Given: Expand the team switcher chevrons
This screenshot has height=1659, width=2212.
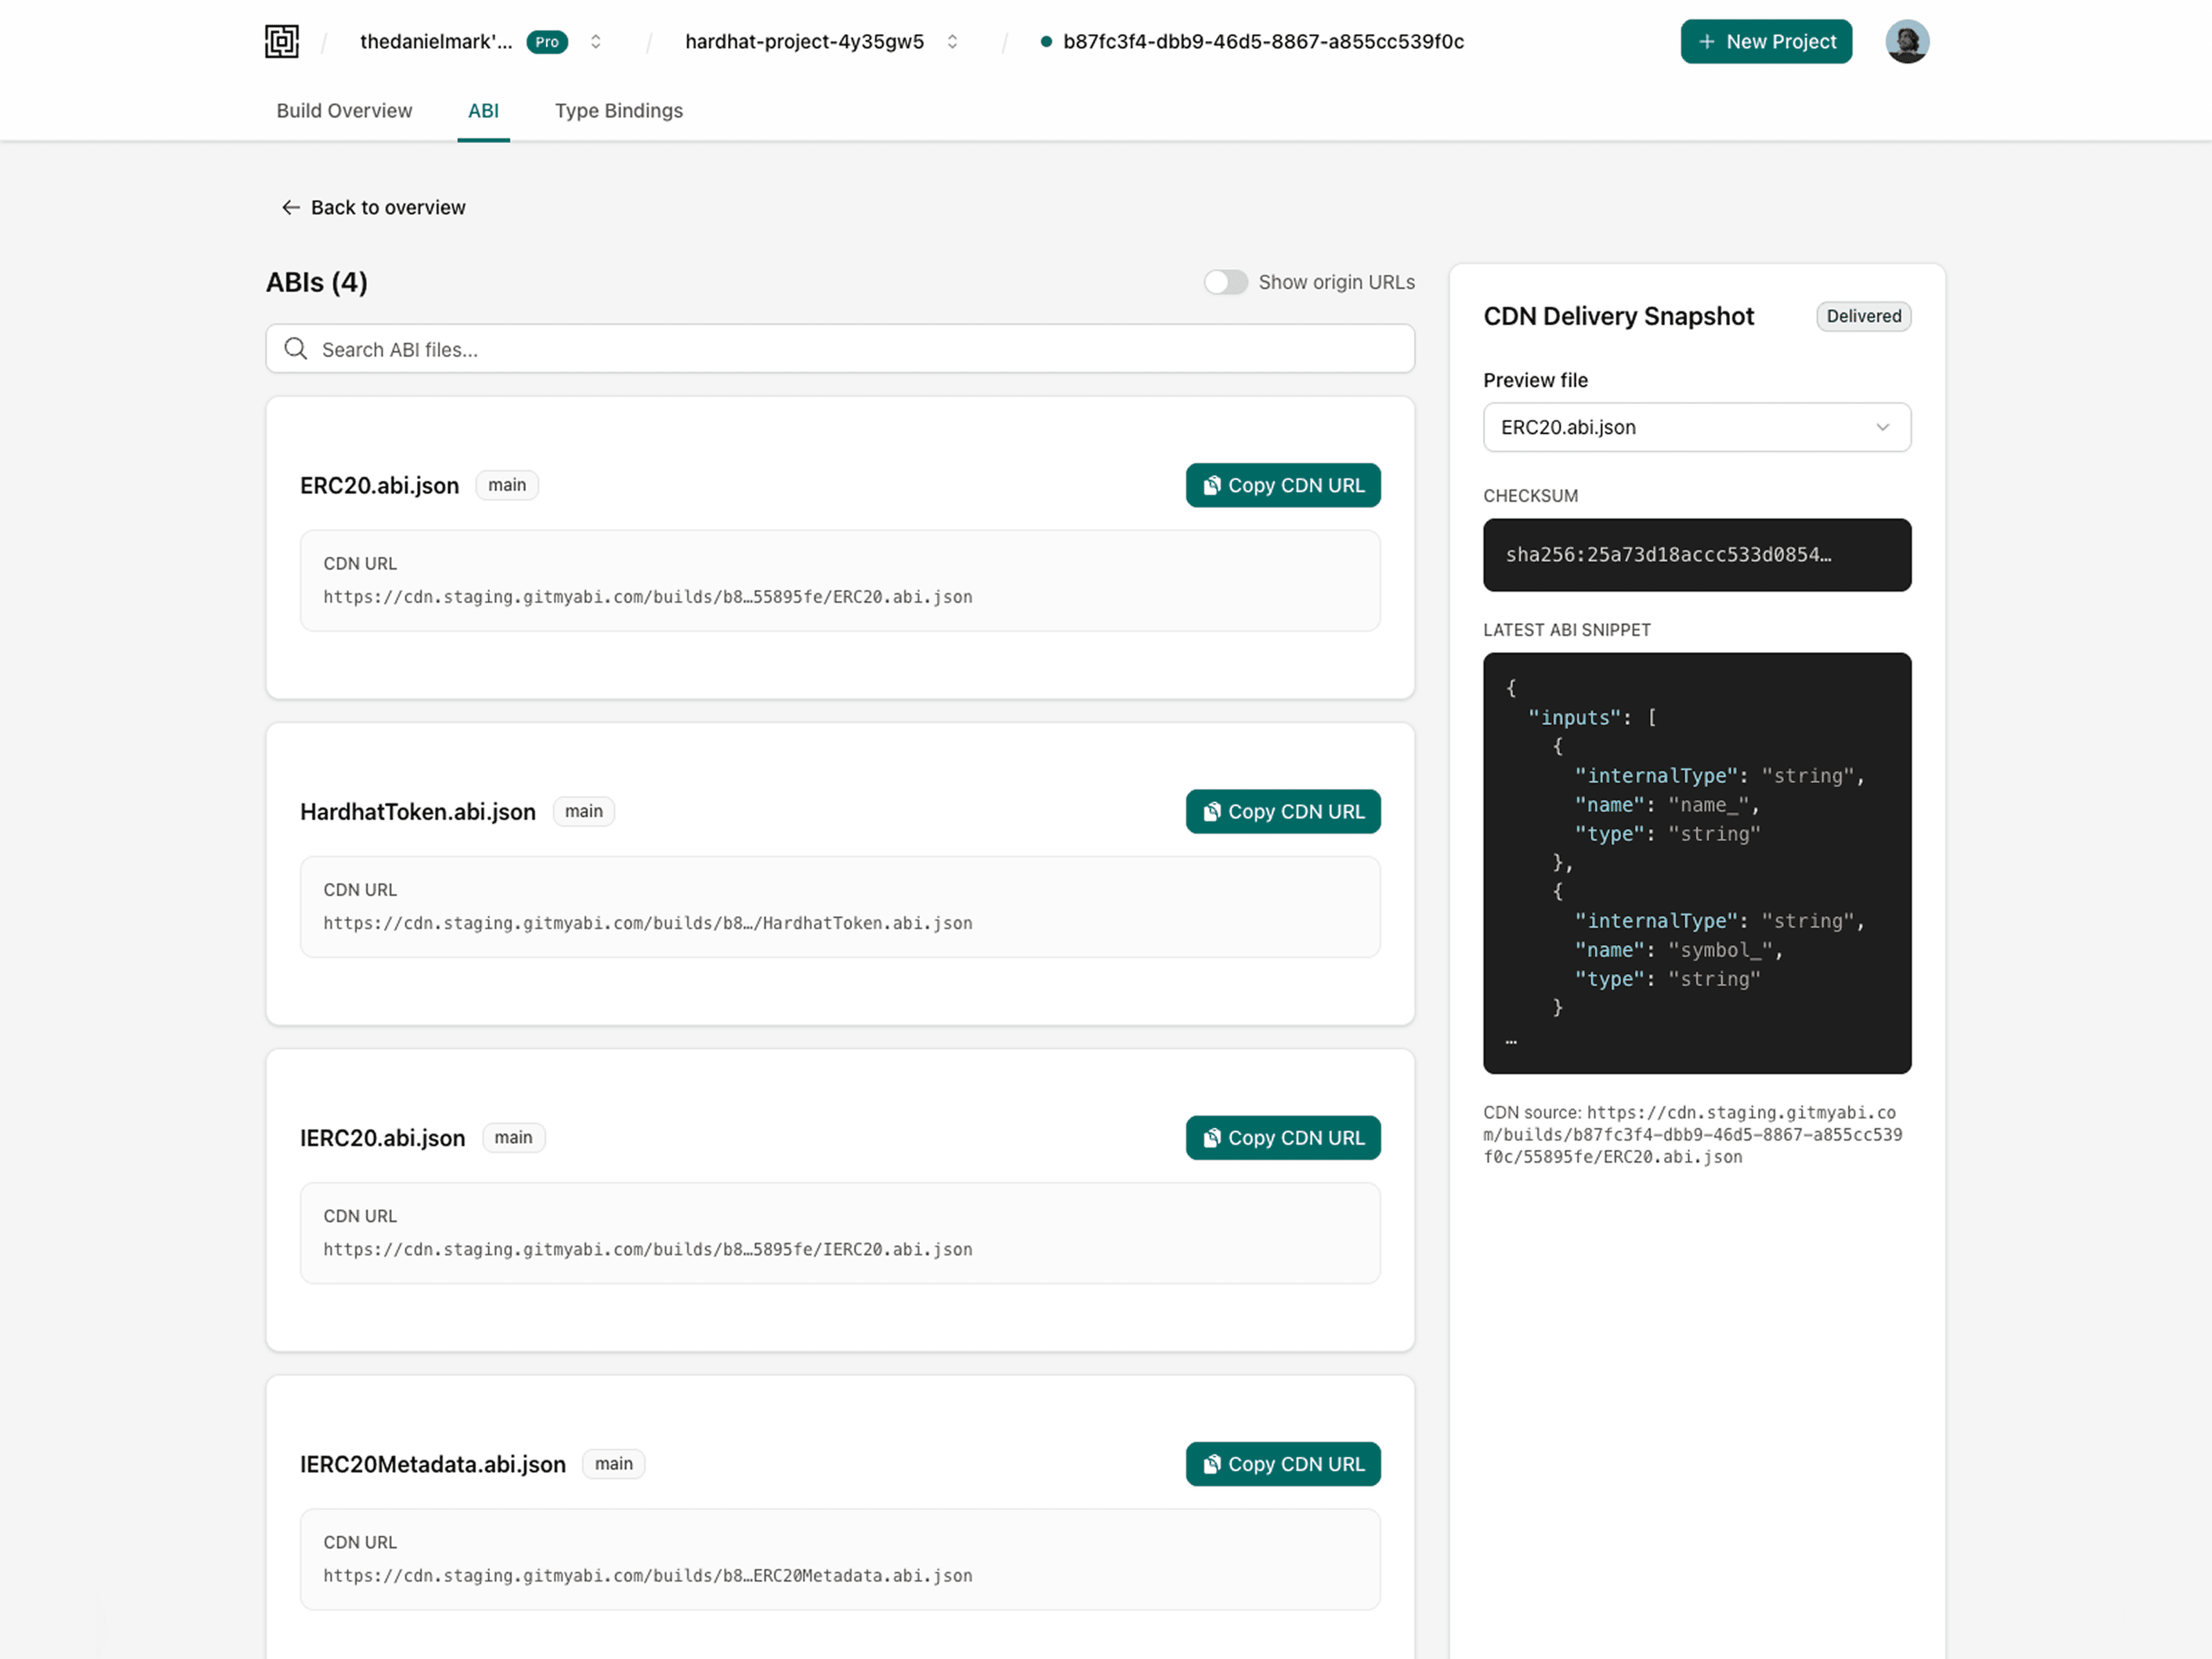Looking at the screenshot, I should tap(596, 41).
